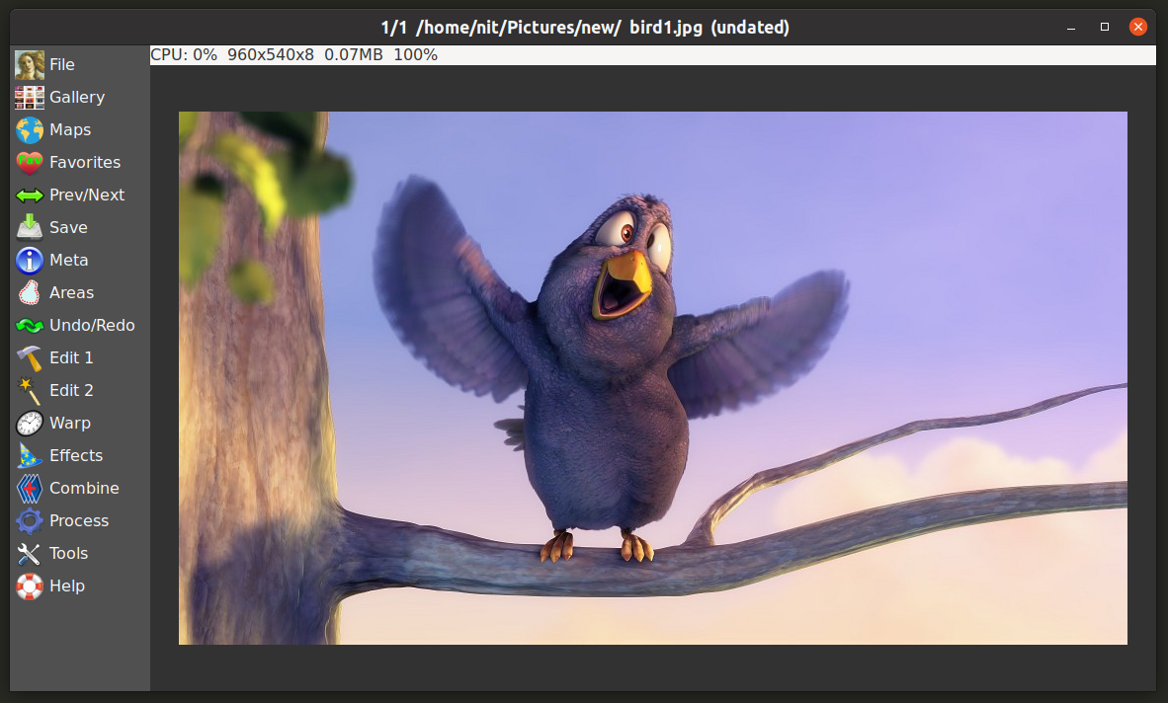Click the bird1.jpg title bar text

[666, 28]
